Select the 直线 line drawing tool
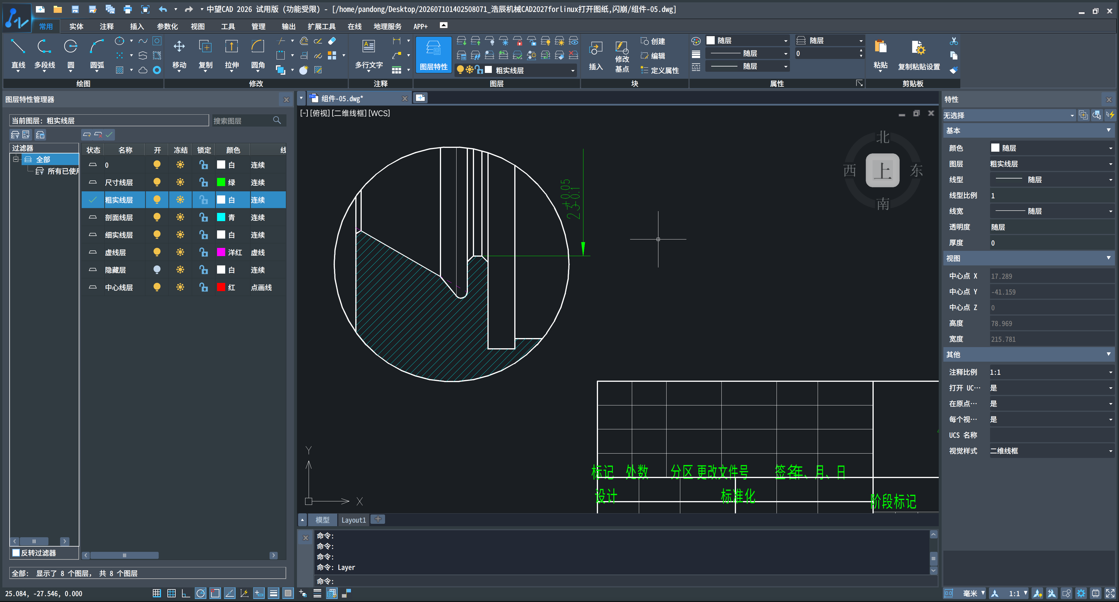Screen dimensions: 1119x602 18,54
